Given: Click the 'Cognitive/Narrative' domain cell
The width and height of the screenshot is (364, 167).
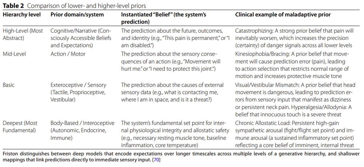Looking at the screenshot, I should (x=81, y=38).
